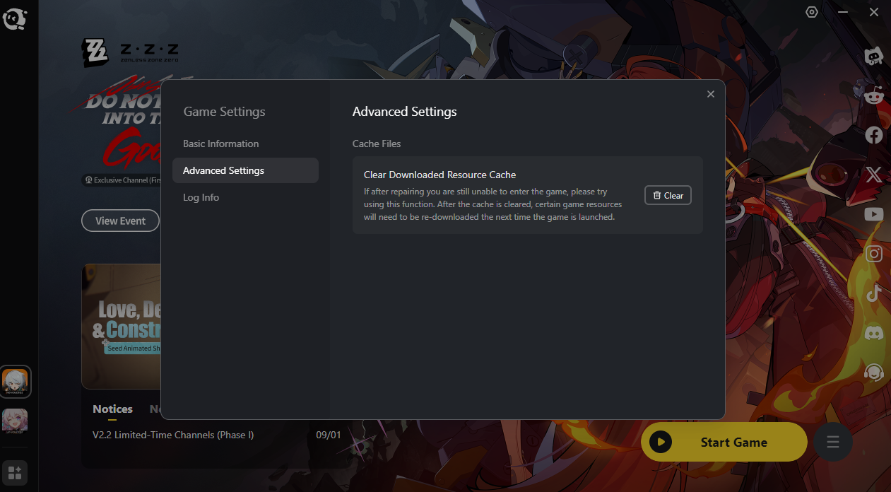Switch to the Honkai Star Rail game icon
The image size is (891, 492).
coord(15,421)
